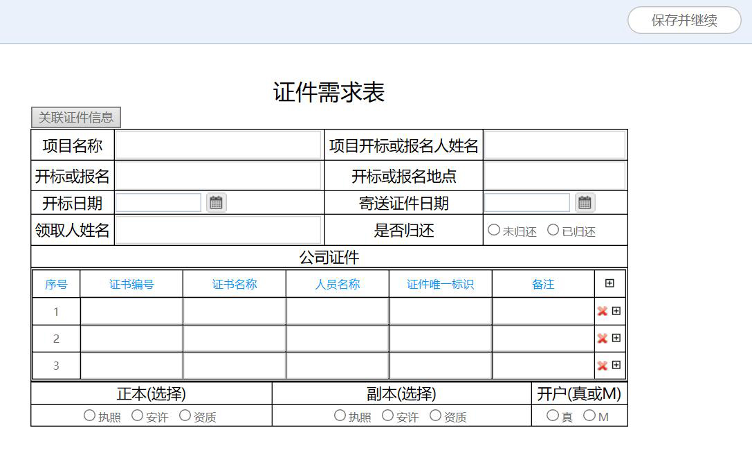Focus the 领取人姓名 text field
Image resolution: width=752 pixels, height=473 pixels.
218,230
